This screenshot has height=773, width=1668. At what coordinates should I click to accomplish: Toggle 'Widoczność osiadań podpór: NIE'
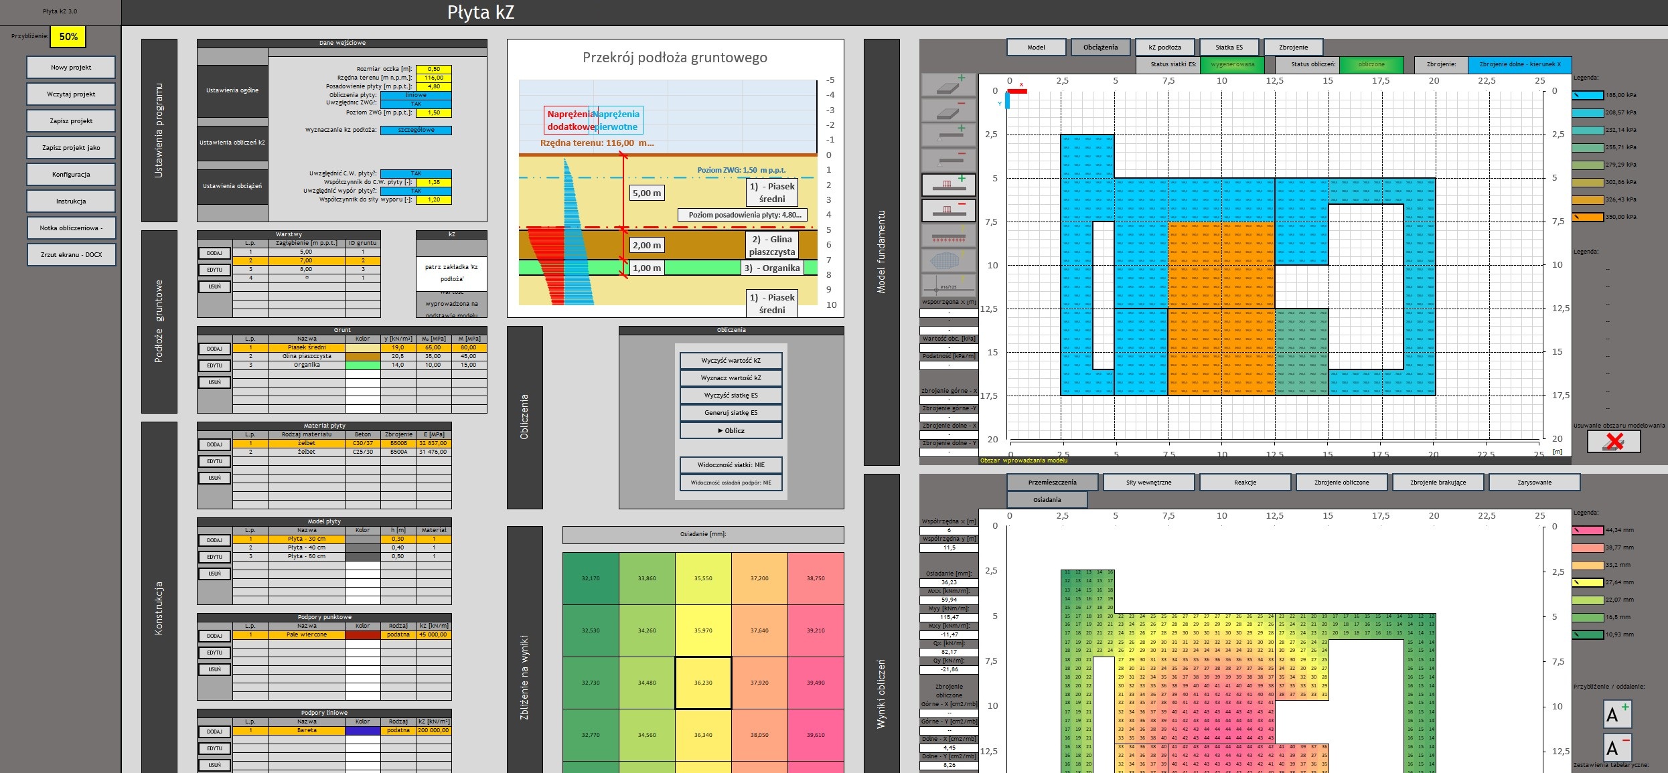[731, 483]
